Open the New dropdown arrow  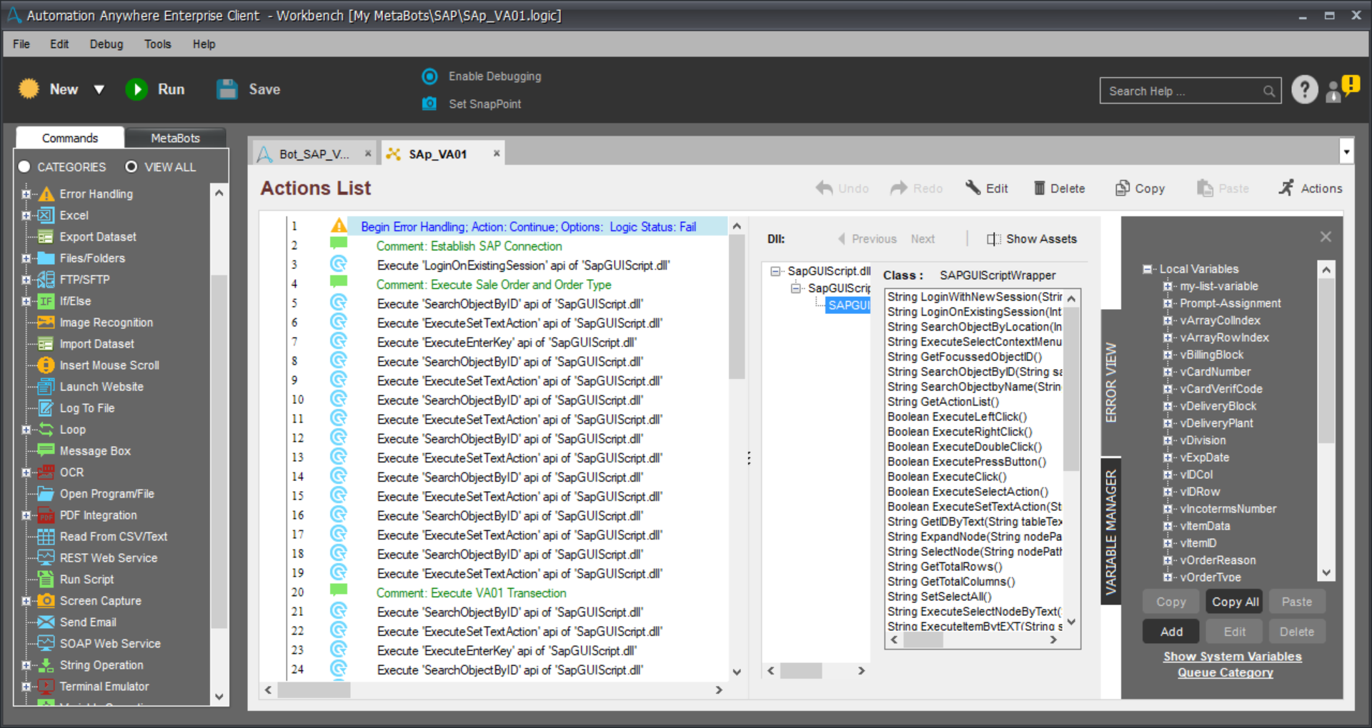[x=99, y=90]
